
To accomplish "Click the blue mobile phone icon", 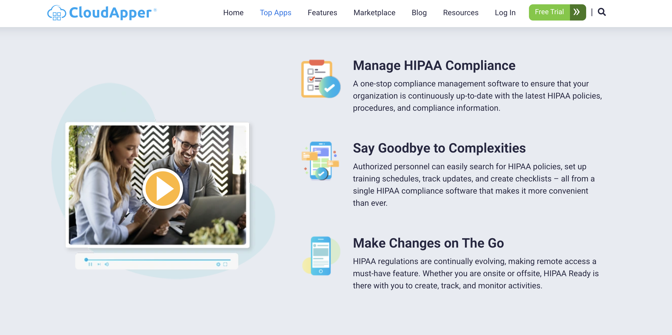I will 321,256.
